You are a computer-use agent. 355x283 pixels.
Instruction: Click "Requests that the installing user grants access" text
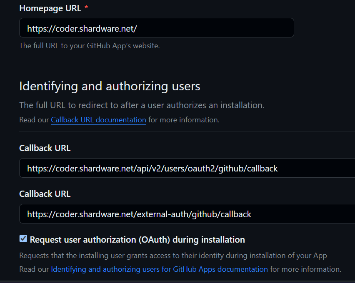coord(173,255)
